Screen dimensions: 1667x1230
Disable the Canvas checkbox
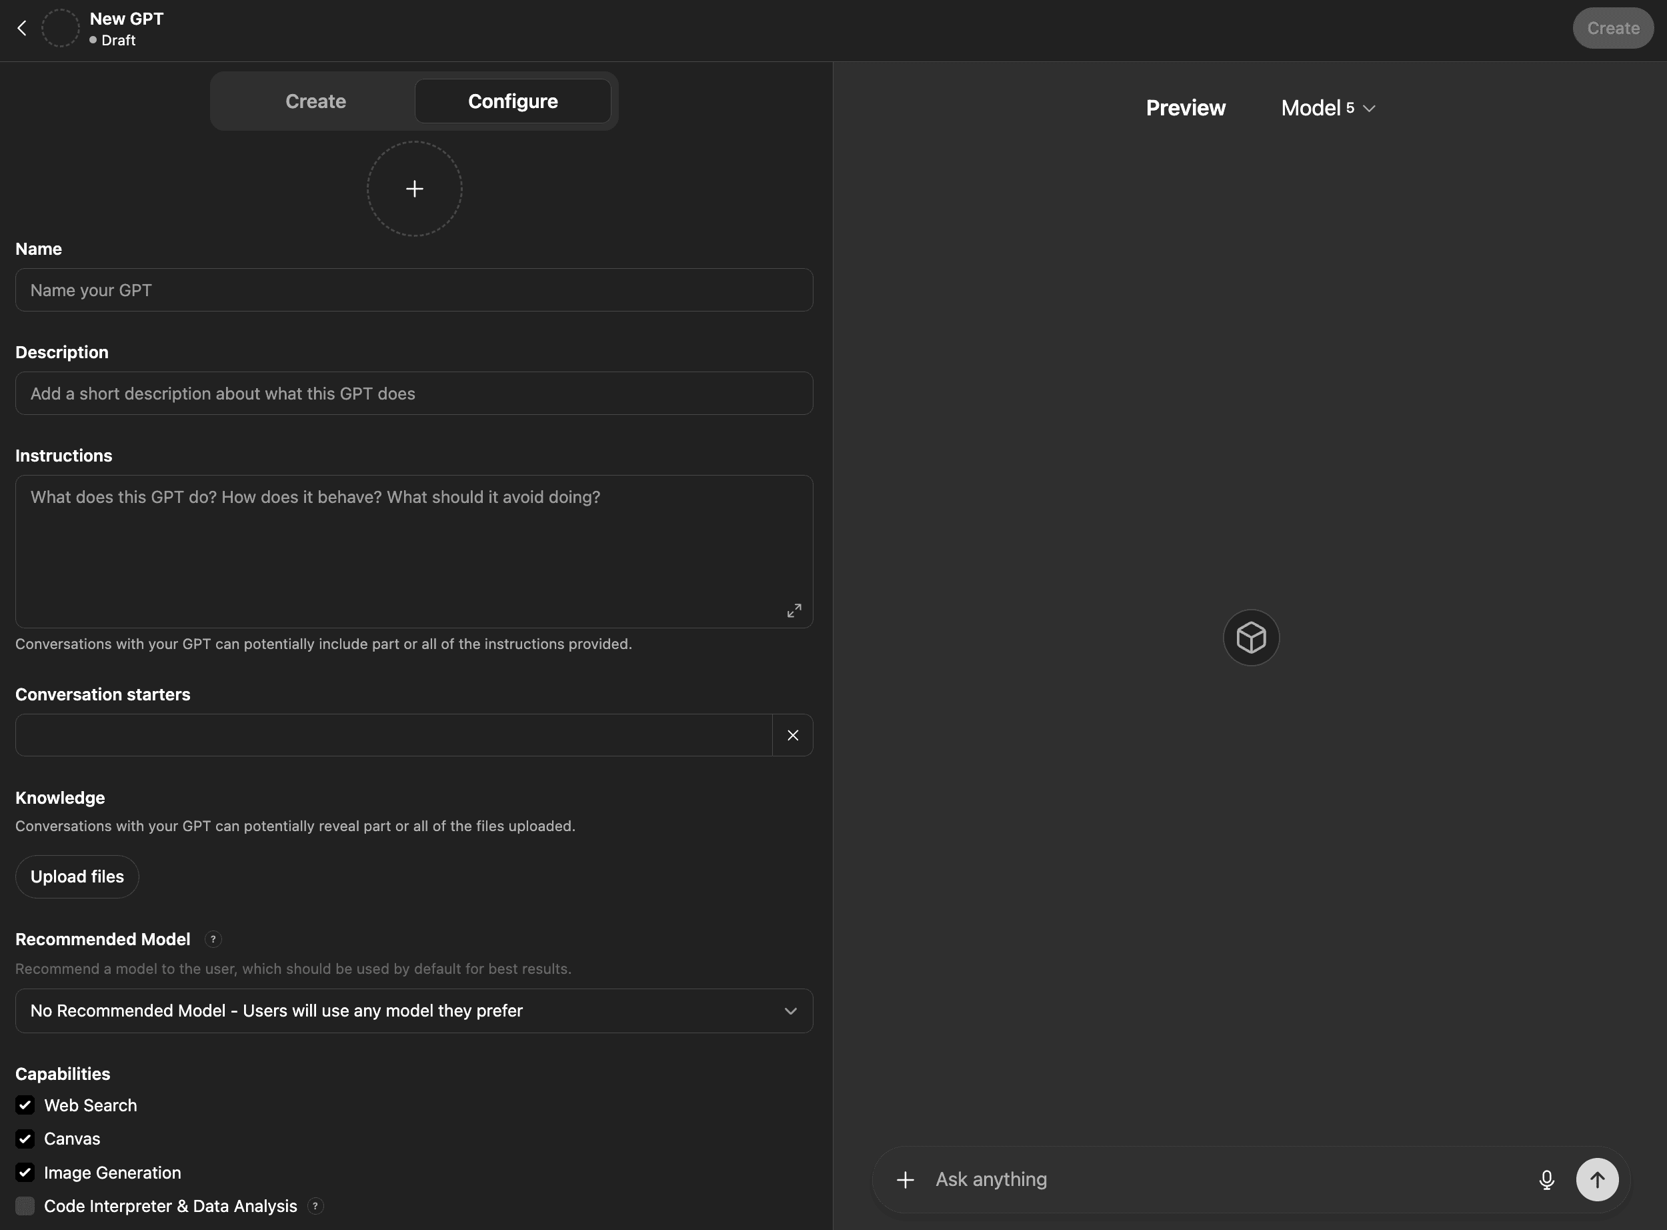point(25,1139)
